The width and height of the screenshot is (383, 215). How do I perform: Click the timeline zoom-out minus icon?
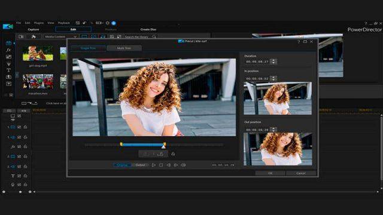(x=4, y=192)
